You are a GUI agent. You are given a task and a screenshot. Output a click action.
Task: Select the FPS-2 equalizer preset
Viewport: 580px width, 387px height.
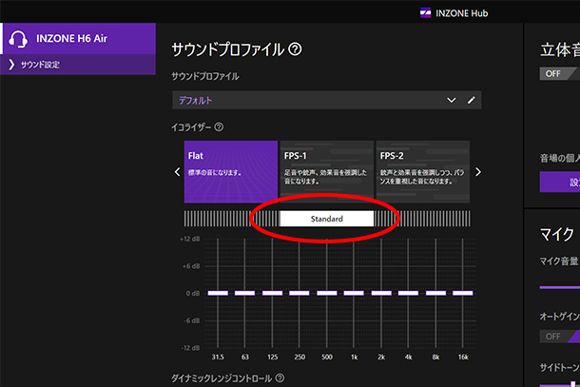tap(423, 172)
